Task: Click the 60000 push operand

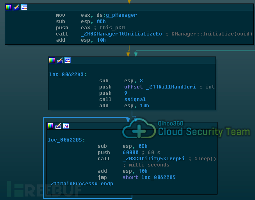Action: coord(130,152)
